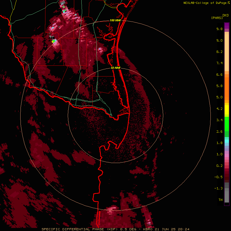This screenshot has height=231, width=231.
Task: Click the 2.6 legend value label
Action: coord(219,132)
